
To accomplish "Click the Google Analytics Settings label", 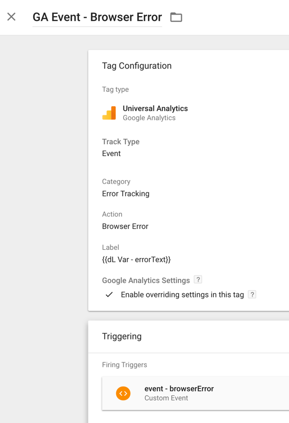I will point(146,280).
